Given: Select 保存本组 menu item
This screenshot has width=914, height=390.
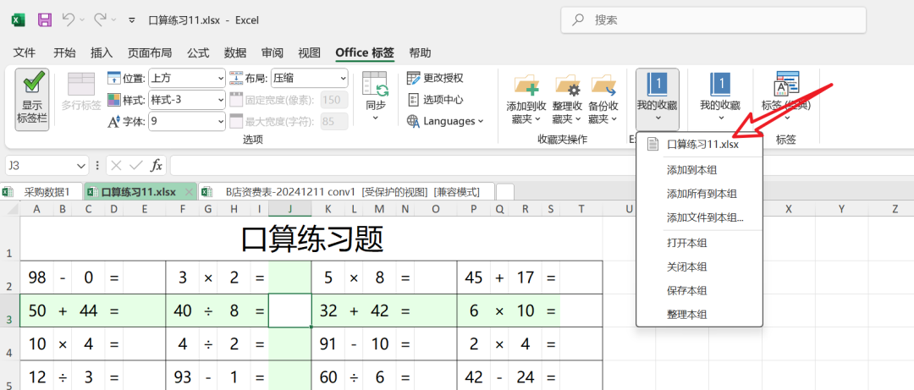Looking at the screenshot, I should (x=699, y=291).
